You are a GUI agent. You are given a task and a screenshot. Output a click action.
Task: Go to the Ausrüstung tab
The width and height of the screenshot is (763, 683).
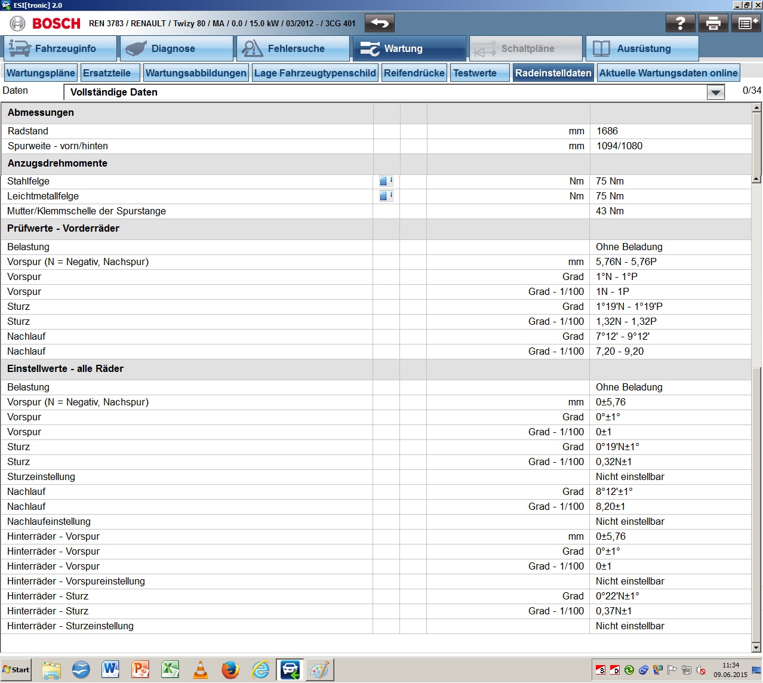click(x=642, y=49)
